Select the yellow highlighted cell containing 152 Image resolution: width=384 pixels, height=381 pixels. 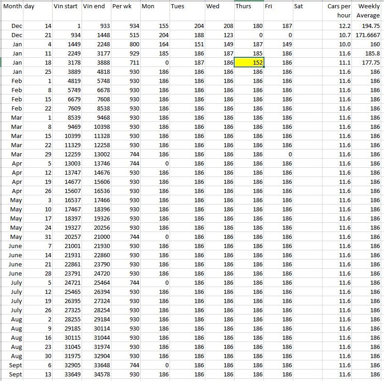click(249, 63)
